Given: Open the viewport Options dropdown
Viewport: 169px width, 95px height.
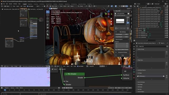Looking at the screenshot, I should tap(129, 8).
